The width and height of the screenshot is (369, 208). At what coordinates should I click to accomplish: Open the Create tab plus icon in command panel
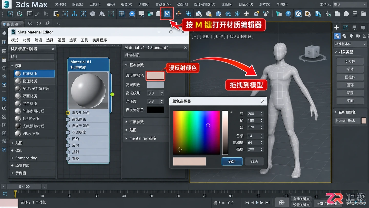[337, 27]
